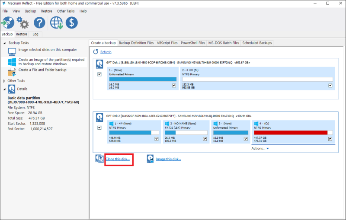Select the Scheduled Backups tab
Viewport: 346px width, 220px height.
click(257, 43)
